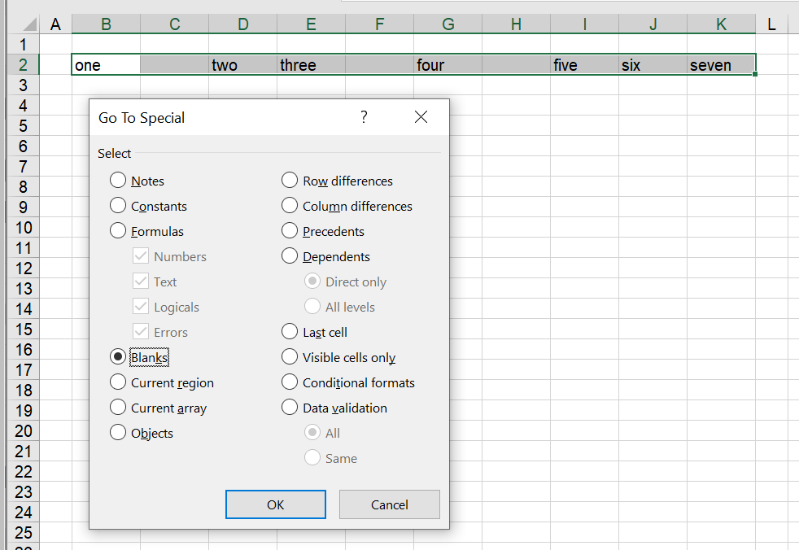The width and height of the screenshot is (799, 550).
Task: Click the Cancel button
Action: 389,504
